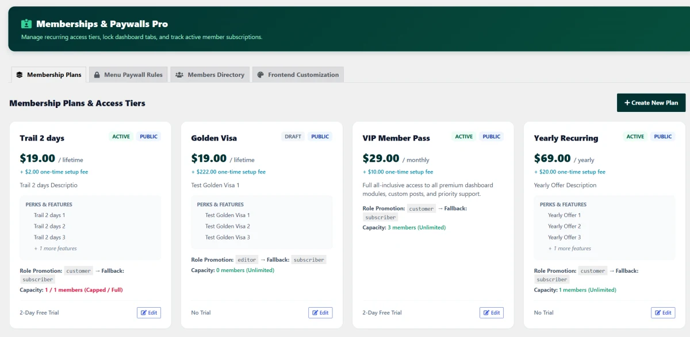Click ACTIVE badge on VIP Member Pass card
Screen dimensions: 690x337
tap(464, 137)
